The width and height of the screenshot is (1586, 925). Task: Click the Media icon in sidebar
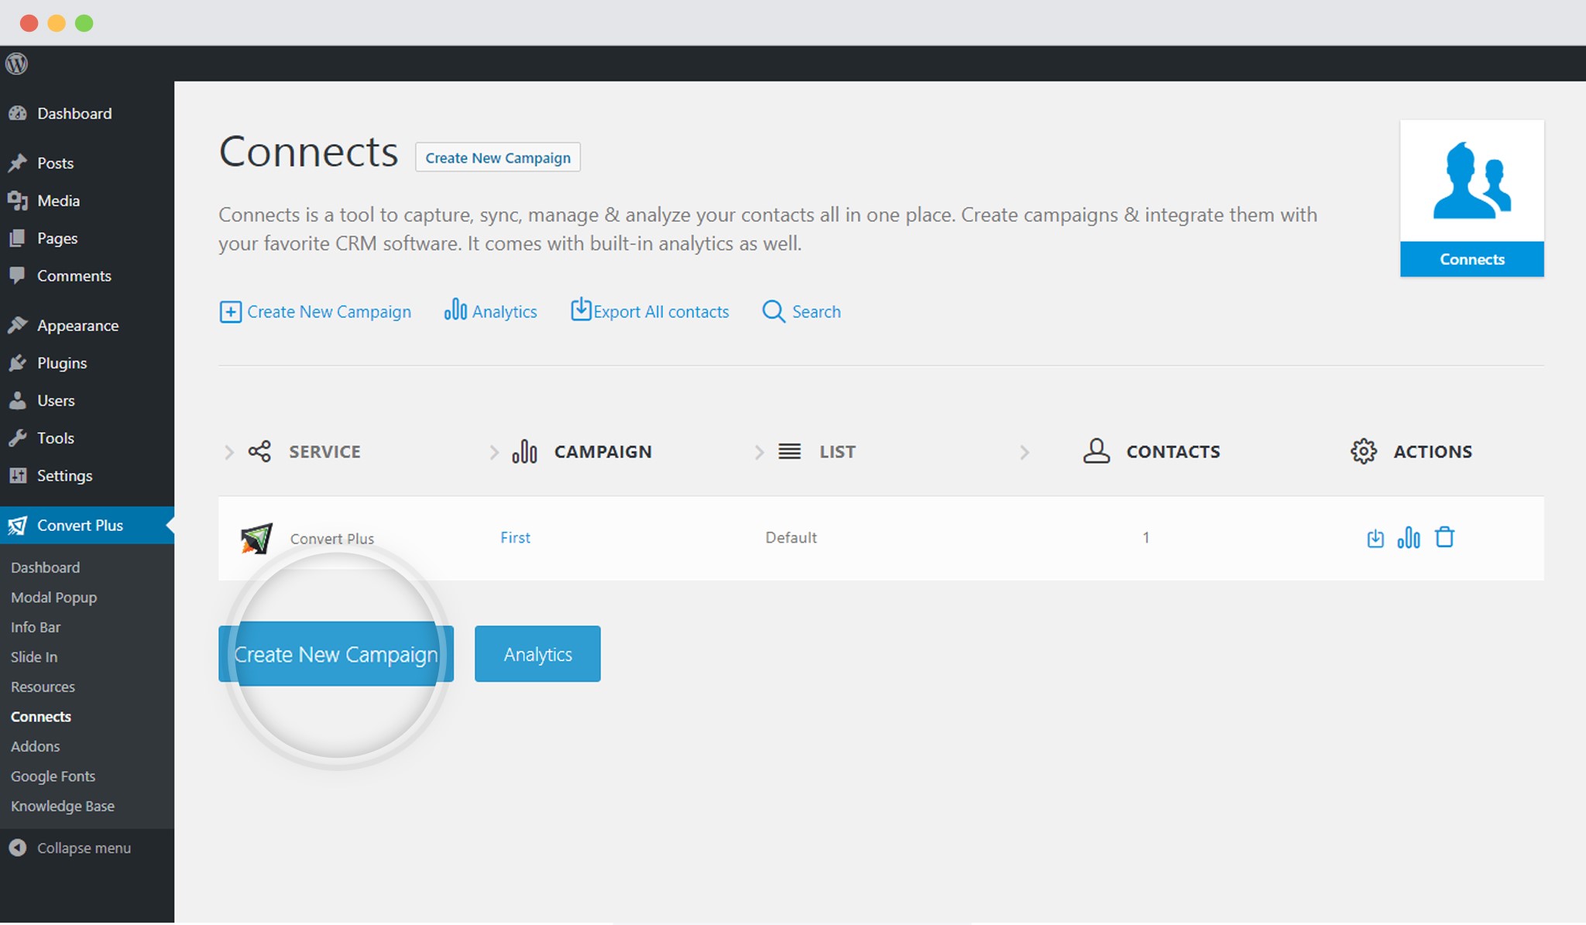coord(18,200)
